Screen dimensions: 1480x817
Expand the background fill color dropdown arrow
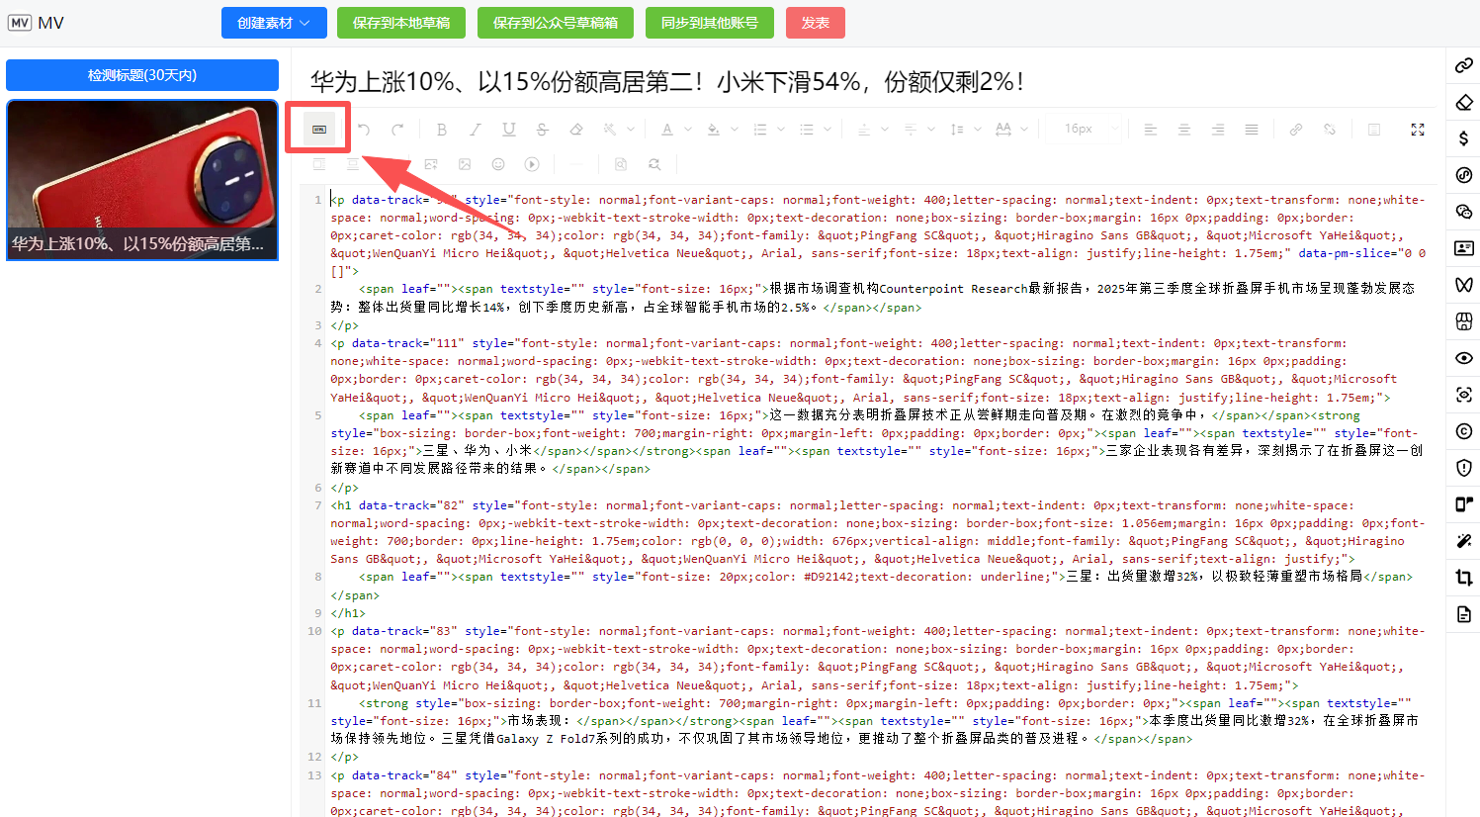[735, 130]
